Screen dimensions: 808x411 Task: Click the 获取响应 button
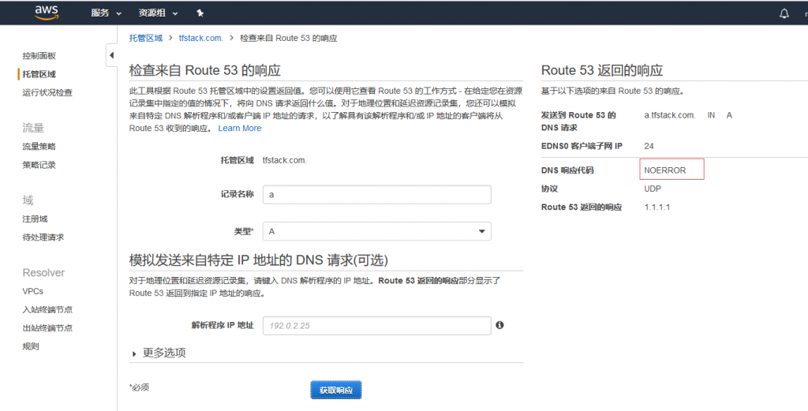pos(336,390)
